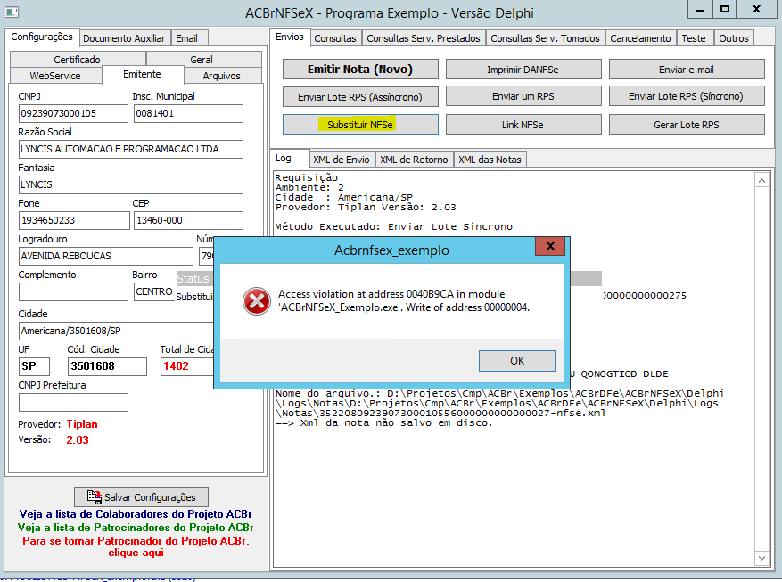Viewport: 782px width, 582px height.
Task: Click the 'Provedor: Tiplan Versão: 2.03' log line
Action: coord(366,208)
